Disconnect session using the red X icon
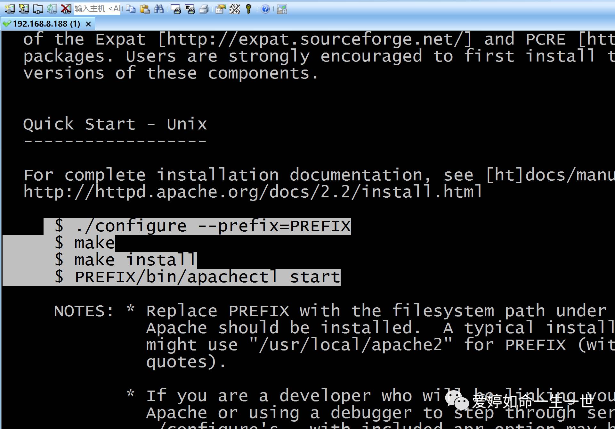 tap(66, 9)
